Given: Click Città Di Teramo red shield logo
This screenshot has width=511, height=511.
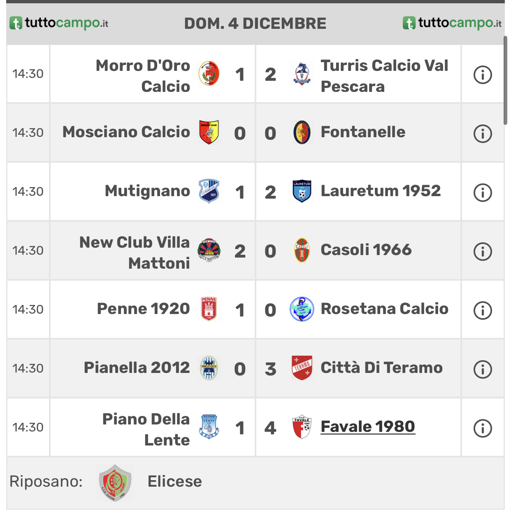Looking at the screenshot, I should point(302,368).
